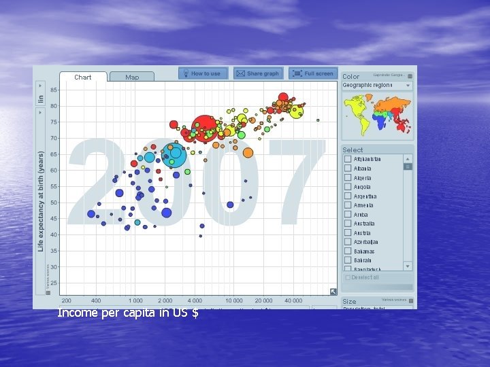This screenshot has width=490, height=367.
Task: Click the Select panel heading
Action: pos(353,150)
